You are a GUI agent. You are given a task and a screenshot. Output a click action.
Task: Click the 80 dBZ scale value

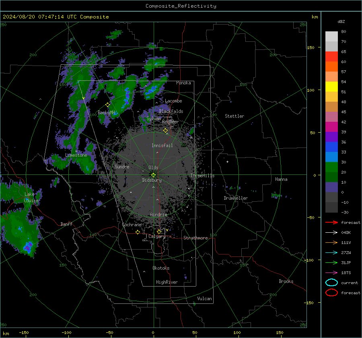click(x=343, y=32)
